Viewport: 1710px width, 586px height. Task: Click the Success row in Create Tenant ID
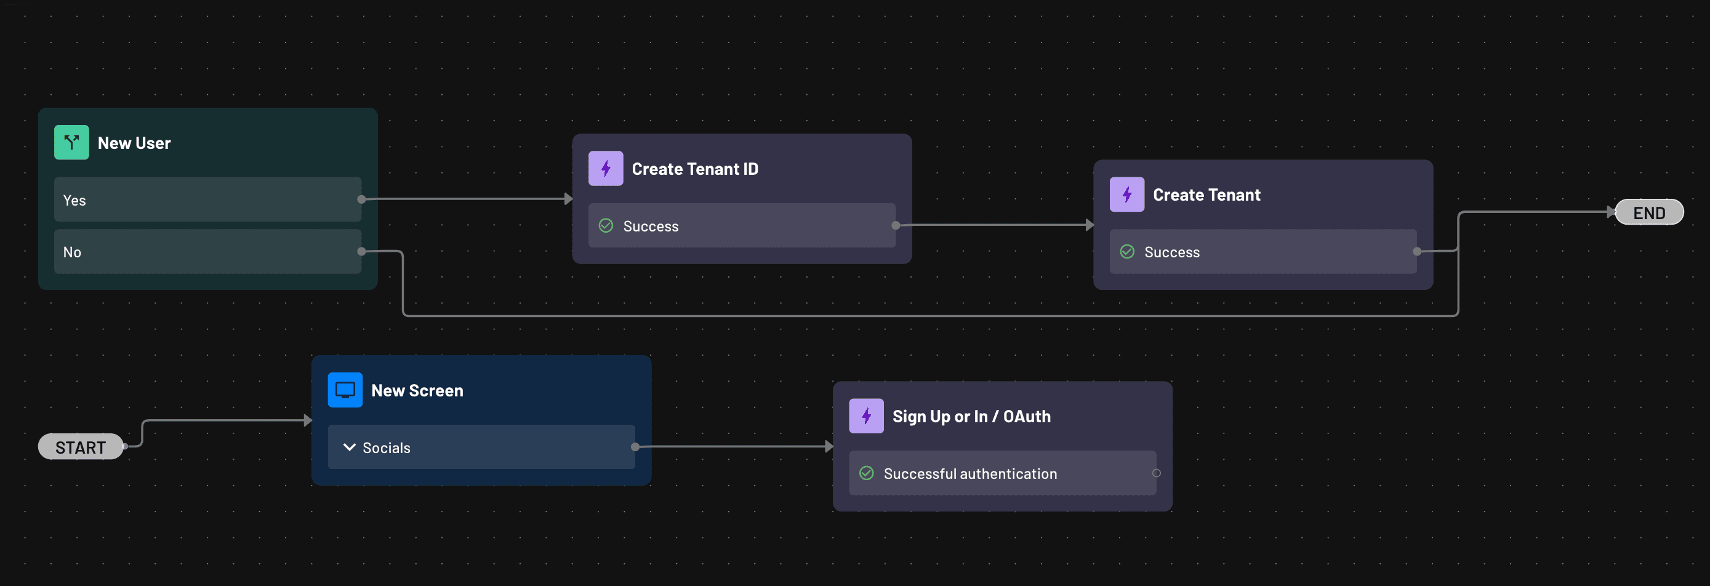[742, 226]
